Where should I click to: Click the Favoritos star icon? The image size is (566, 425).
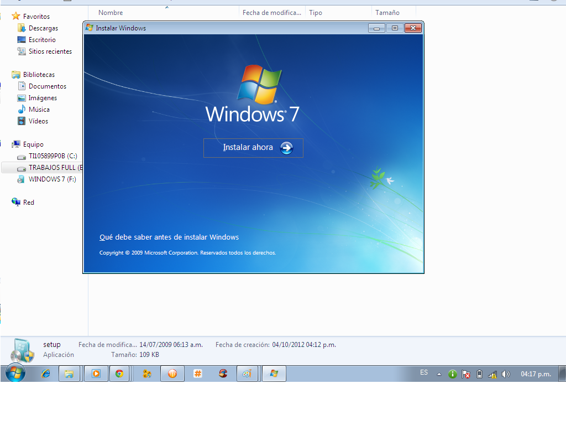pyautogui.click(x=15, y=16)
